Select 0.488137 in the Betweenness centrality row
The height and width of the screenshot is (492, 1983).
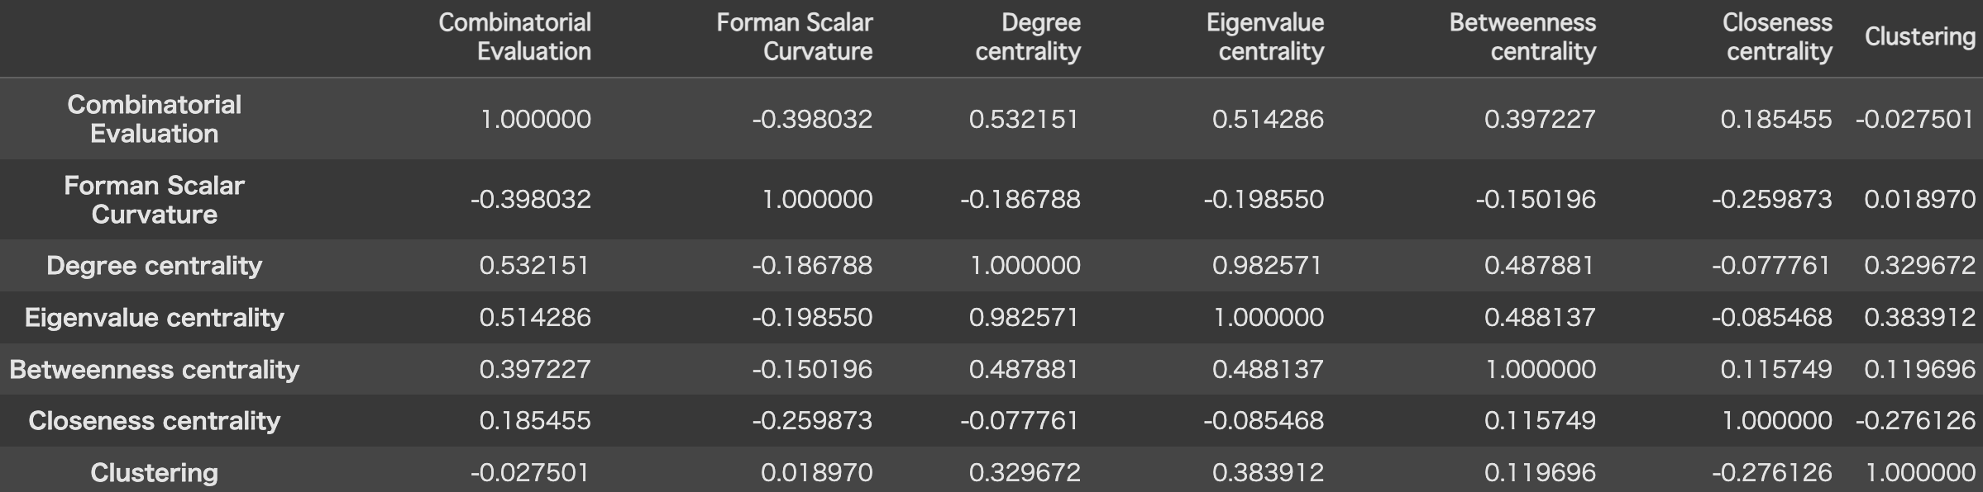tap(1268, 370)
